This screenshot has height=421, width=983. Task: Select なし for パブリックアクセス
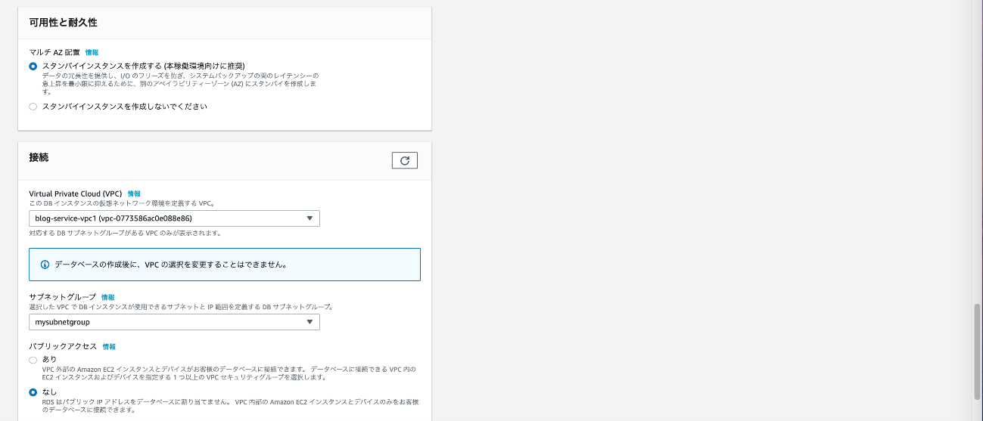click(33, 392)
